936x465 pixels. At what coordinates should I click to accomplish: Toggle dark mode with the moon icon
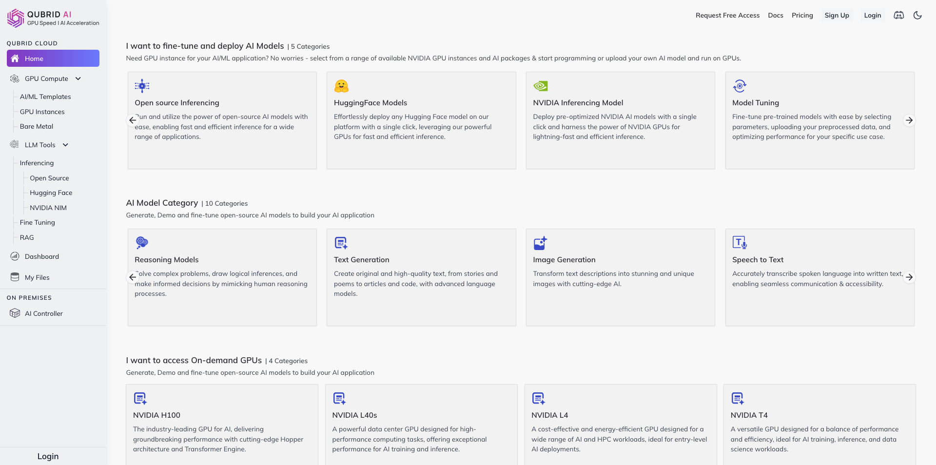click(917, 15)
